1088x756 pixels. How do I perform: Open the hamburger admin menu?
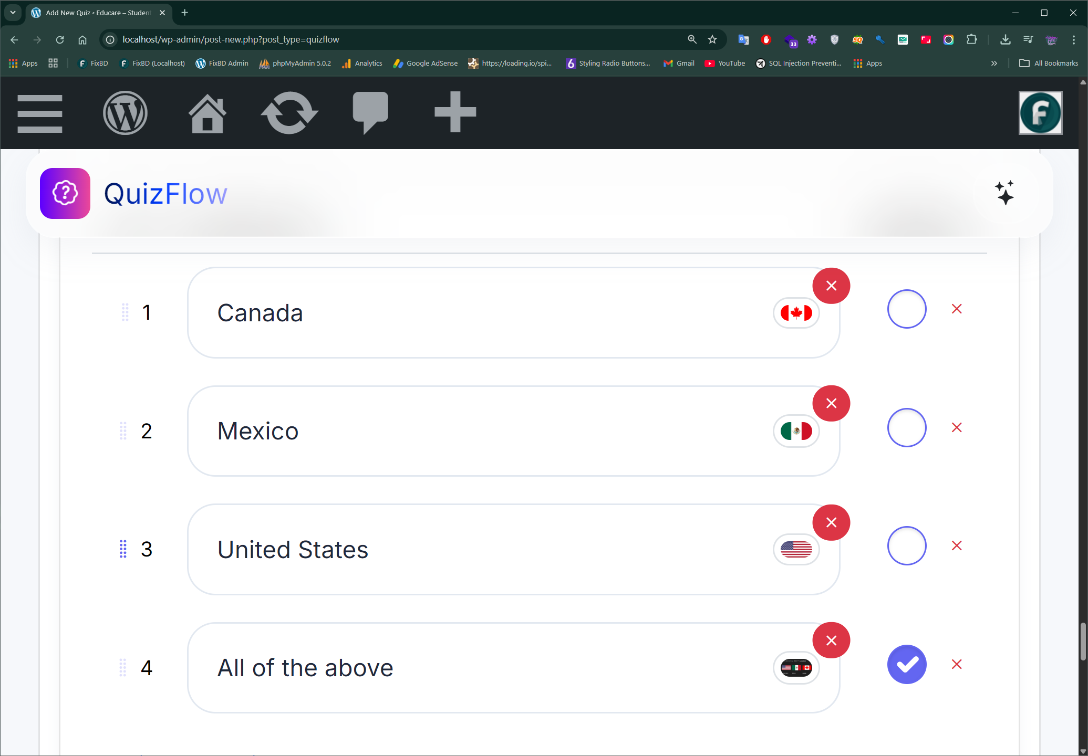[40, 113]
